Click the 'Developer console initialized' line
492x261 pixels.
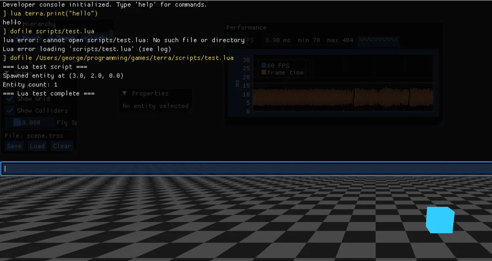click(x=105, y=5)
